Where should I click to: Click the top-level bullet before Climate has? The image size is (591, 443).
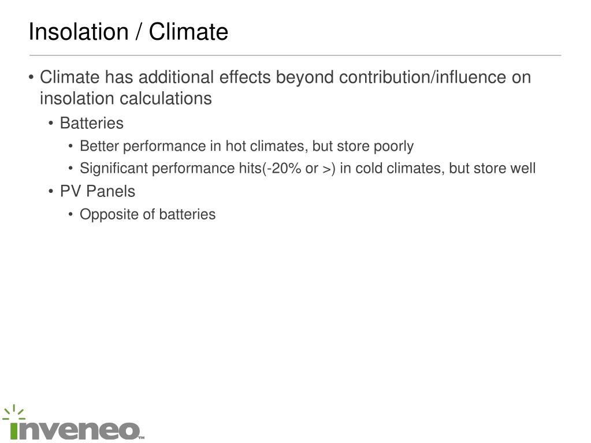pyautogui.click(x=31, y=77)
